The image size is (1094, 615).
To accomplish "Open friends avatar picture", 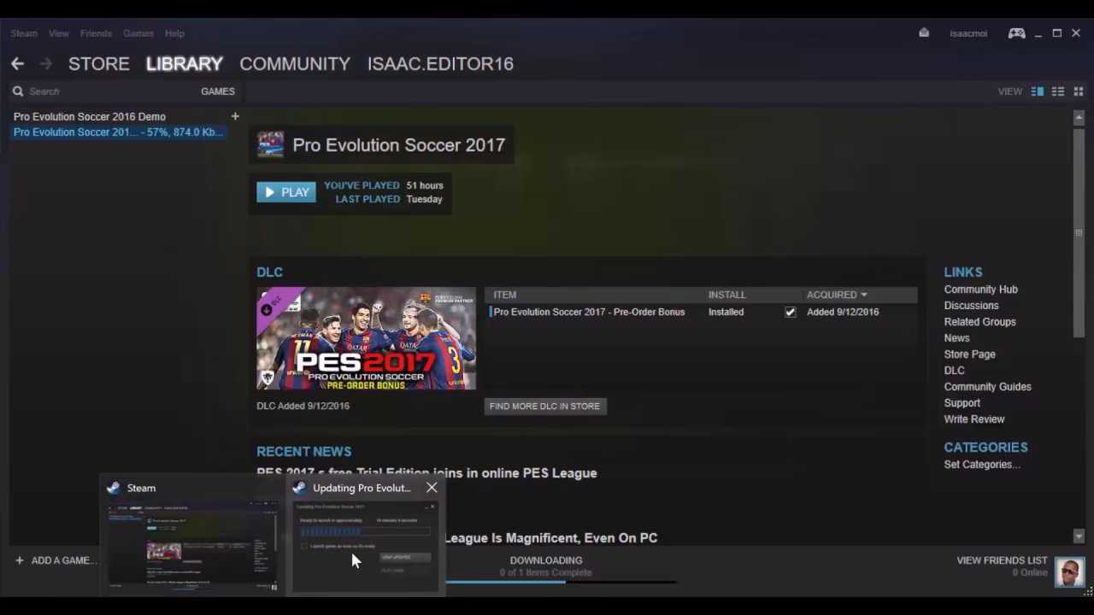I will [1069, 571].
